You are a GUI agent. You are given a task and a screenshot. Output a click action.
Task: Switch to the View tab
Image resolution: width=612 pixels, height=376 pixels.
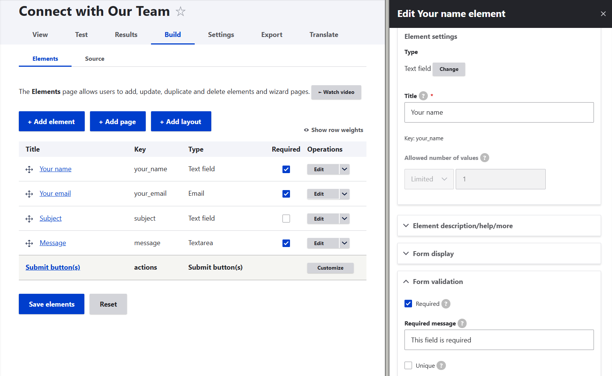point(40,35)
